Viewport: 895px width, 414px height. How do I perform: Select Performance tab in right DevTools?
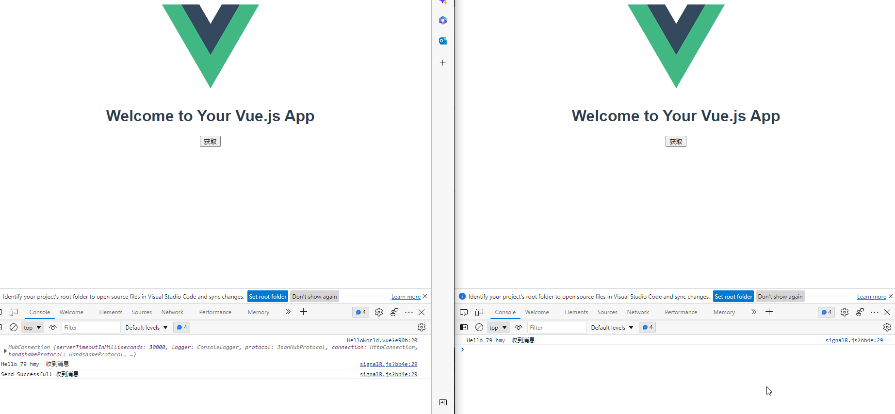(x=681, y=312)
